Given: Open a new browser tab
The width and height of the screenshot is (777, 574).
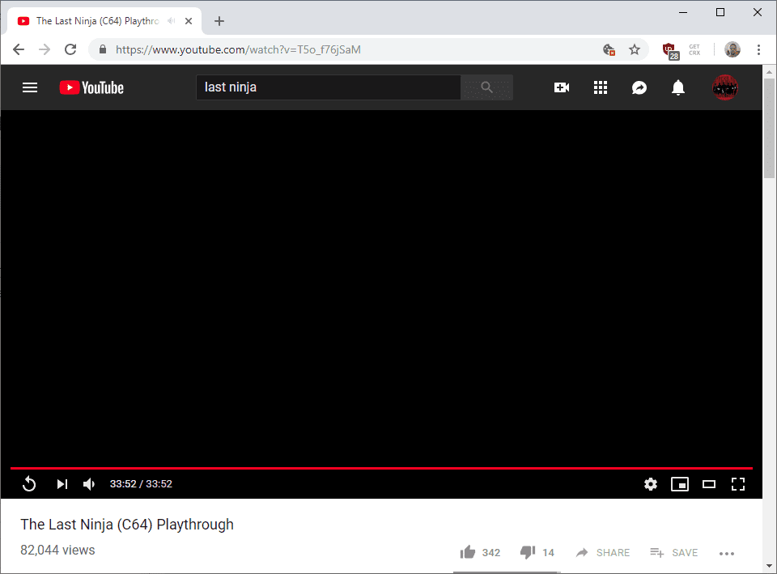Looking at the screenshot, I should click(x=219, y=20).
